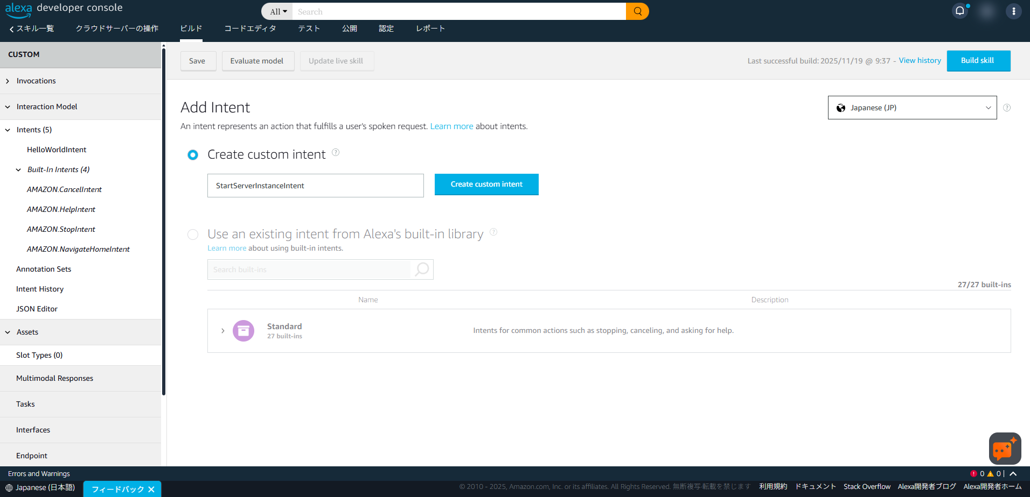Open the All search filter dropdown

click(277, 11)
